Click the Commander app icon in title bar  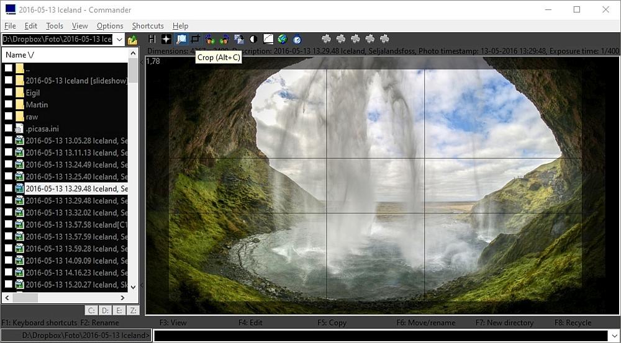tap(11, 9)
